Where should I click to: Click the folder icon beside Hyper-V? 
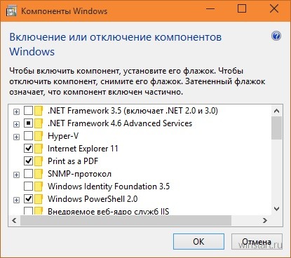pyautogui.click(x=39, y=136)
